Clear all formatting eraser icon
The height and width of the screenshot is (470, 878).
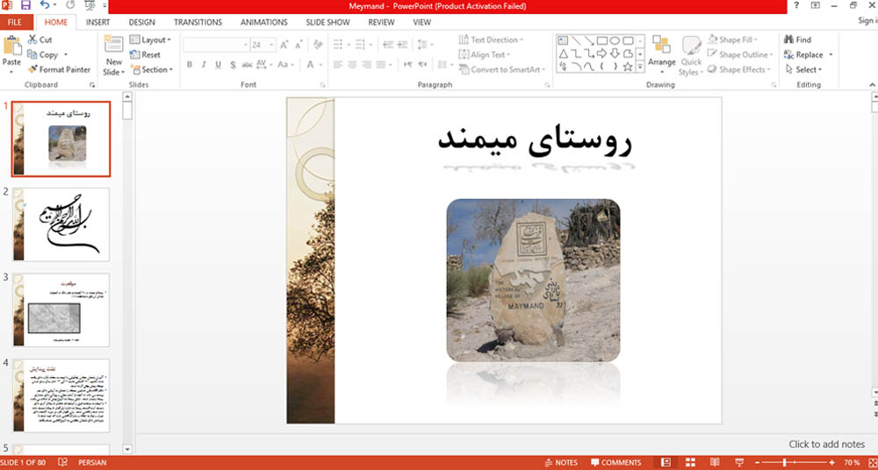click(x=318, y=45)
